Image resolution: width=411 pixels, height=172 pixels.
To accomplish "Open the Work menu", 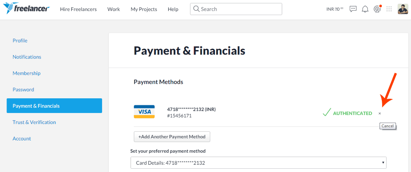I will [113, 9].
